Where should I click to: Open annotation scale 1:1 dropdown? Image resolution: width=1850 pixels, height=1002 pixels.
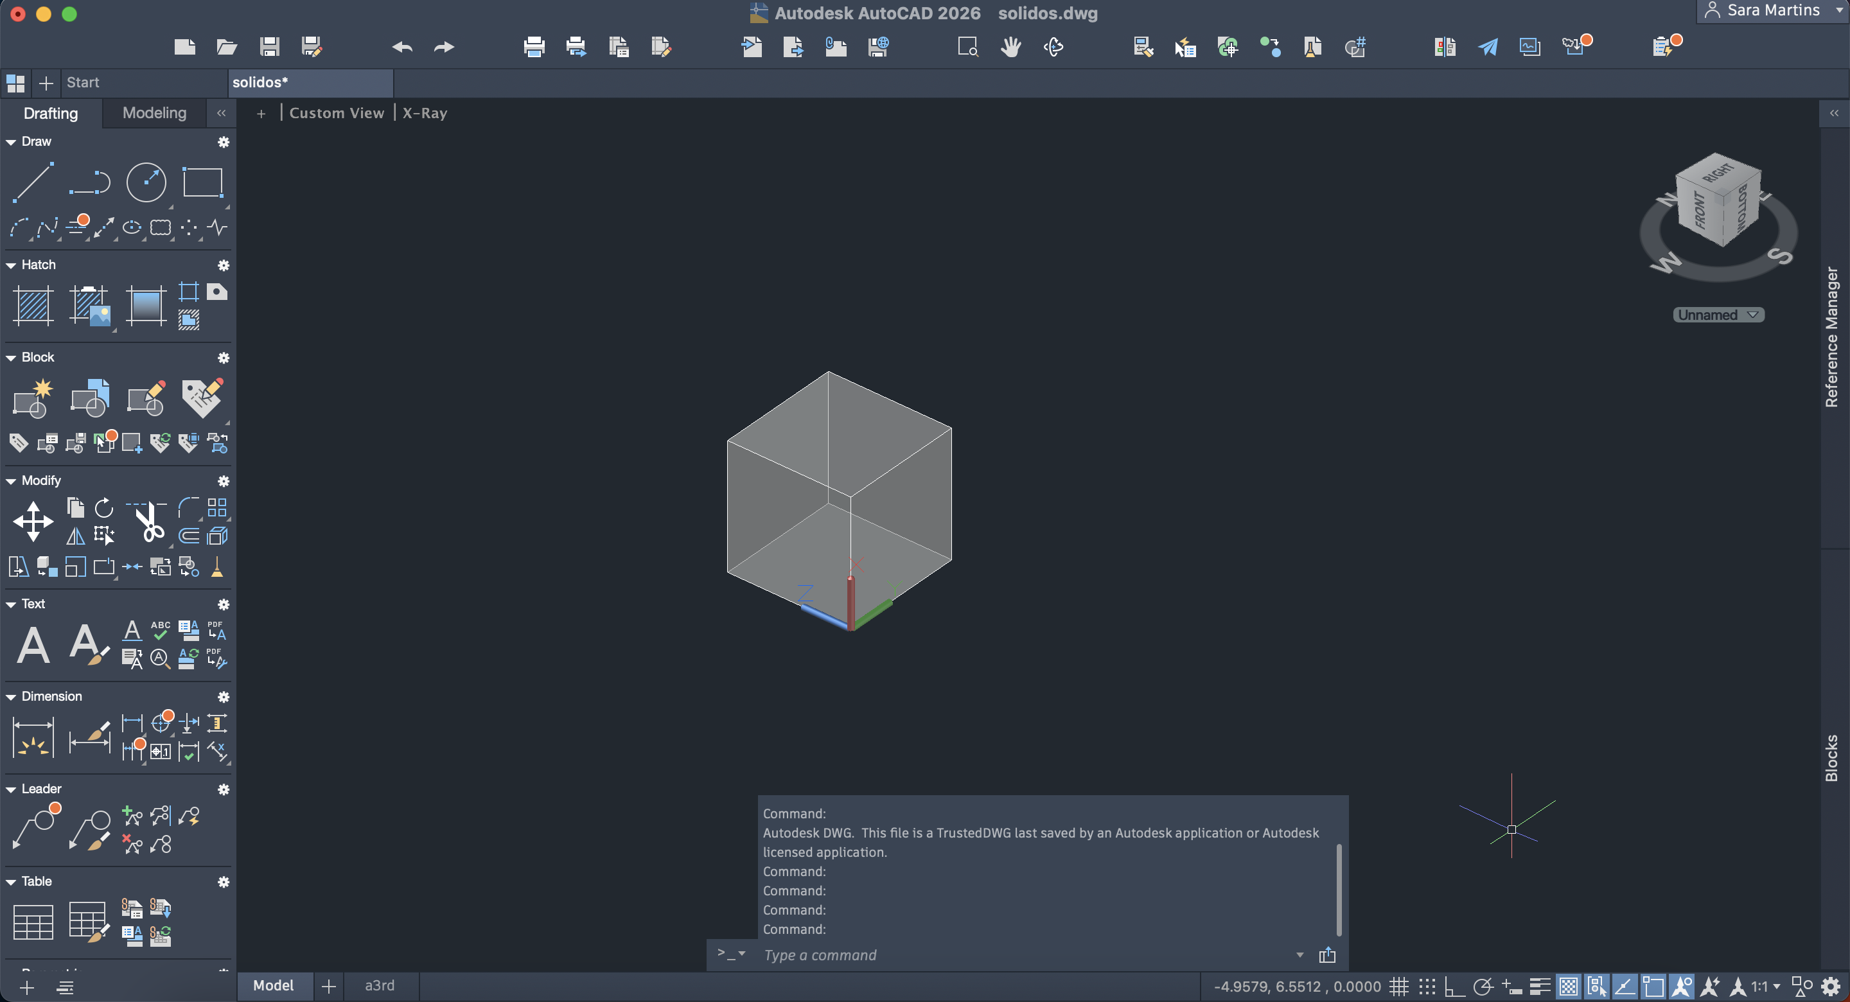1765,986
